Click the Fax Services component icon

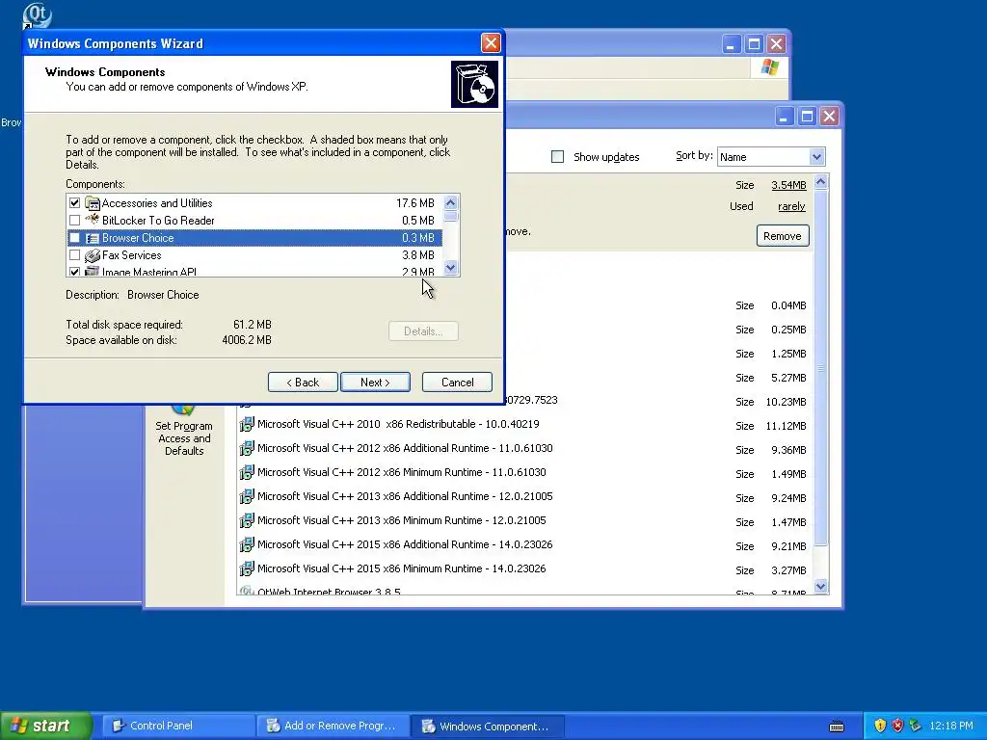click(x=93, y=255)
